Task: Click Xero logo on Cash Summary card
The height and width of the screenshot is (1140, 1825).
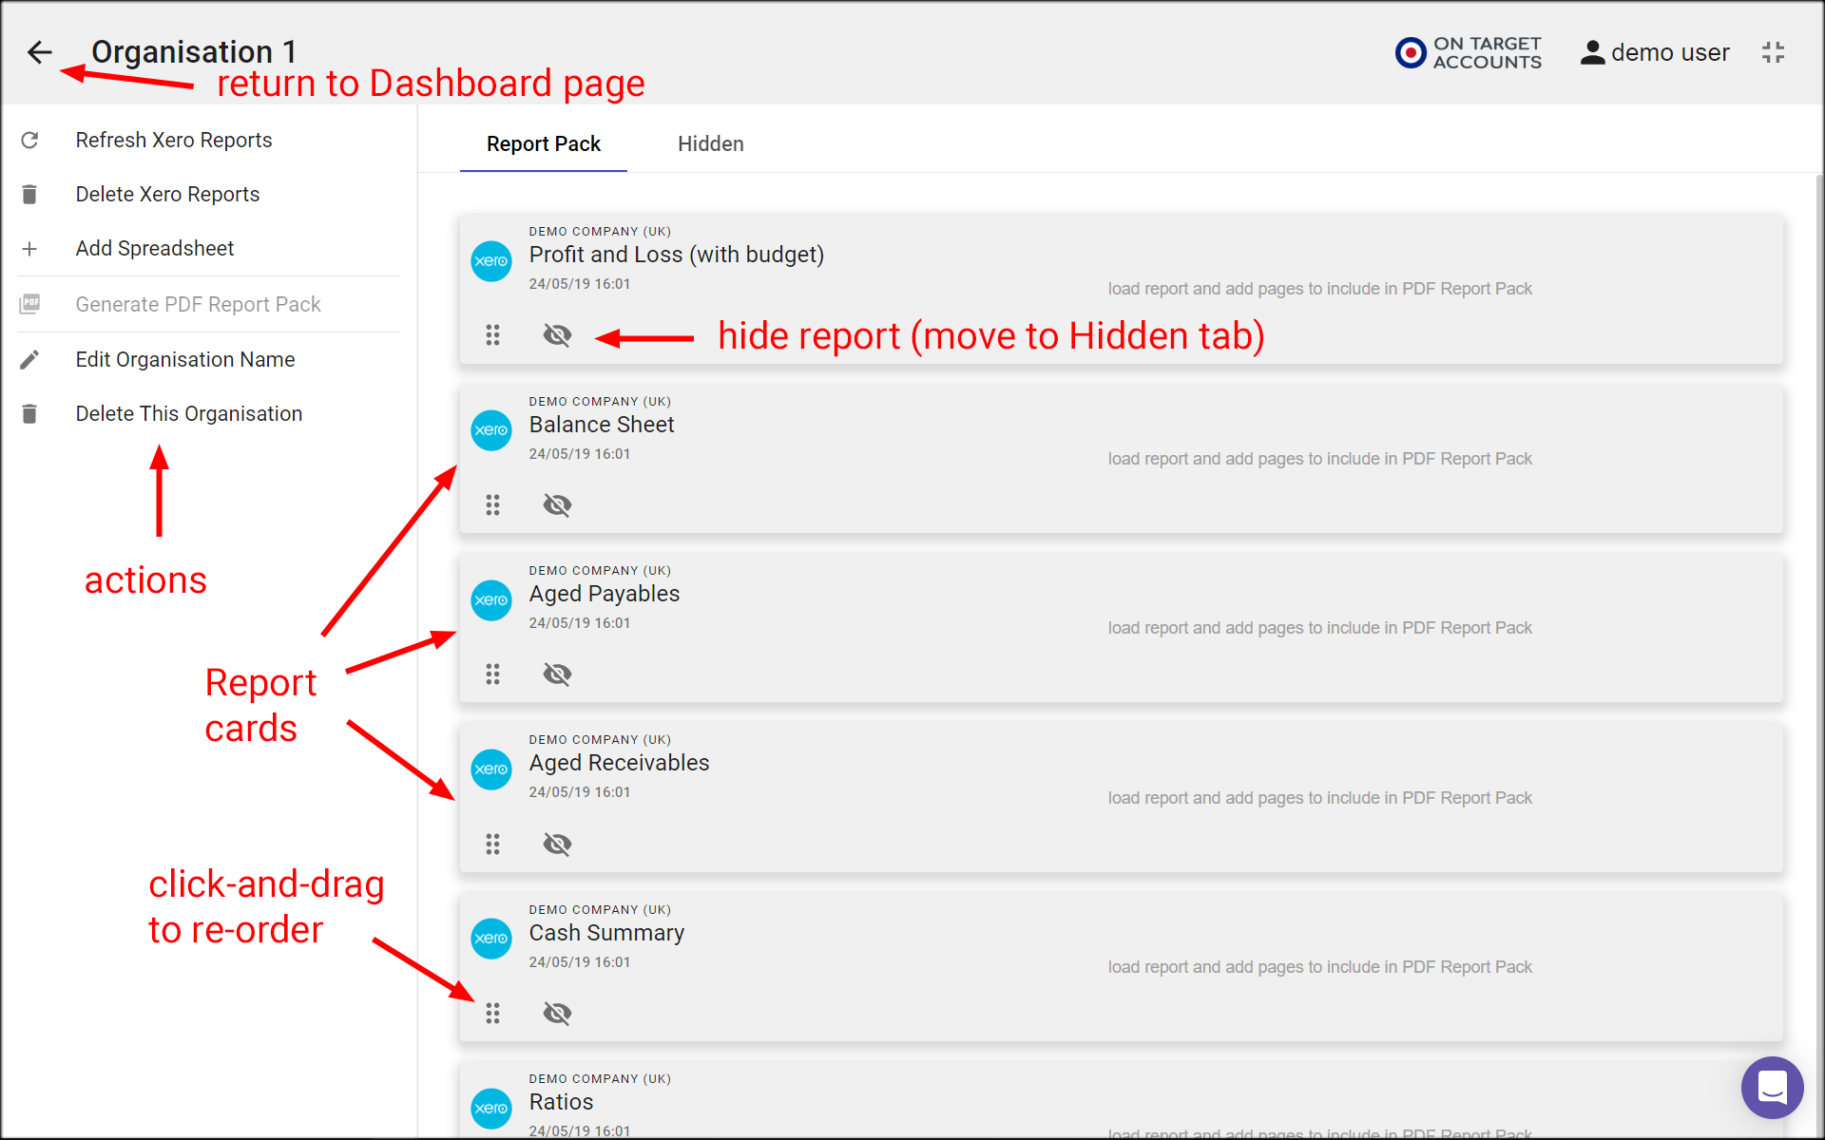Action: 491,939
